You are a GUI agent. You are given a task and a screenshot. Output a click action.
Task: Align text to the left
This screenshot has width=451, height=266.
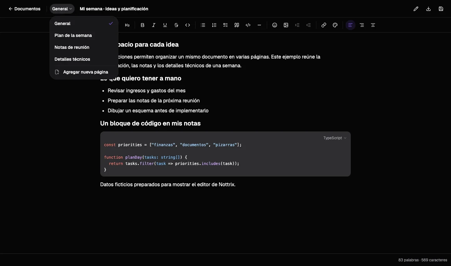click(350, 25)
